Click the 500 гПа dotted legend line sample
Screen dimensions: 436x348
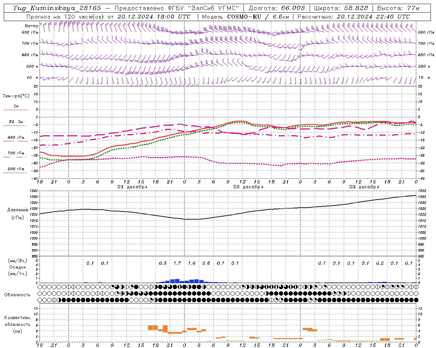coord(15,173)
